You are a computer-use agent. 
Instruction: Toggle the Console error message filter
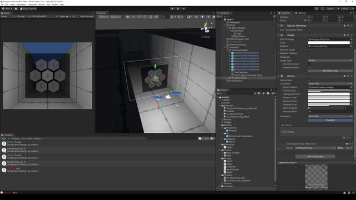[212, 138]
